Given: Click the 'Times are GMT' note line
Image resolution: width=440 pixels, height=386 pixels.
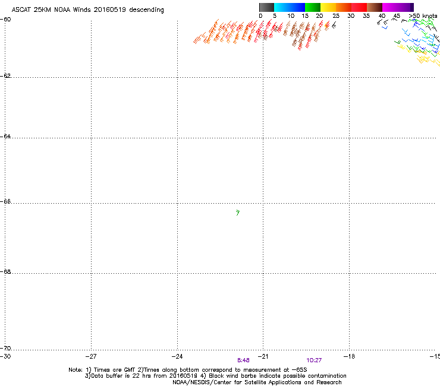Looking at the screenshot, I should click(188, 370).
